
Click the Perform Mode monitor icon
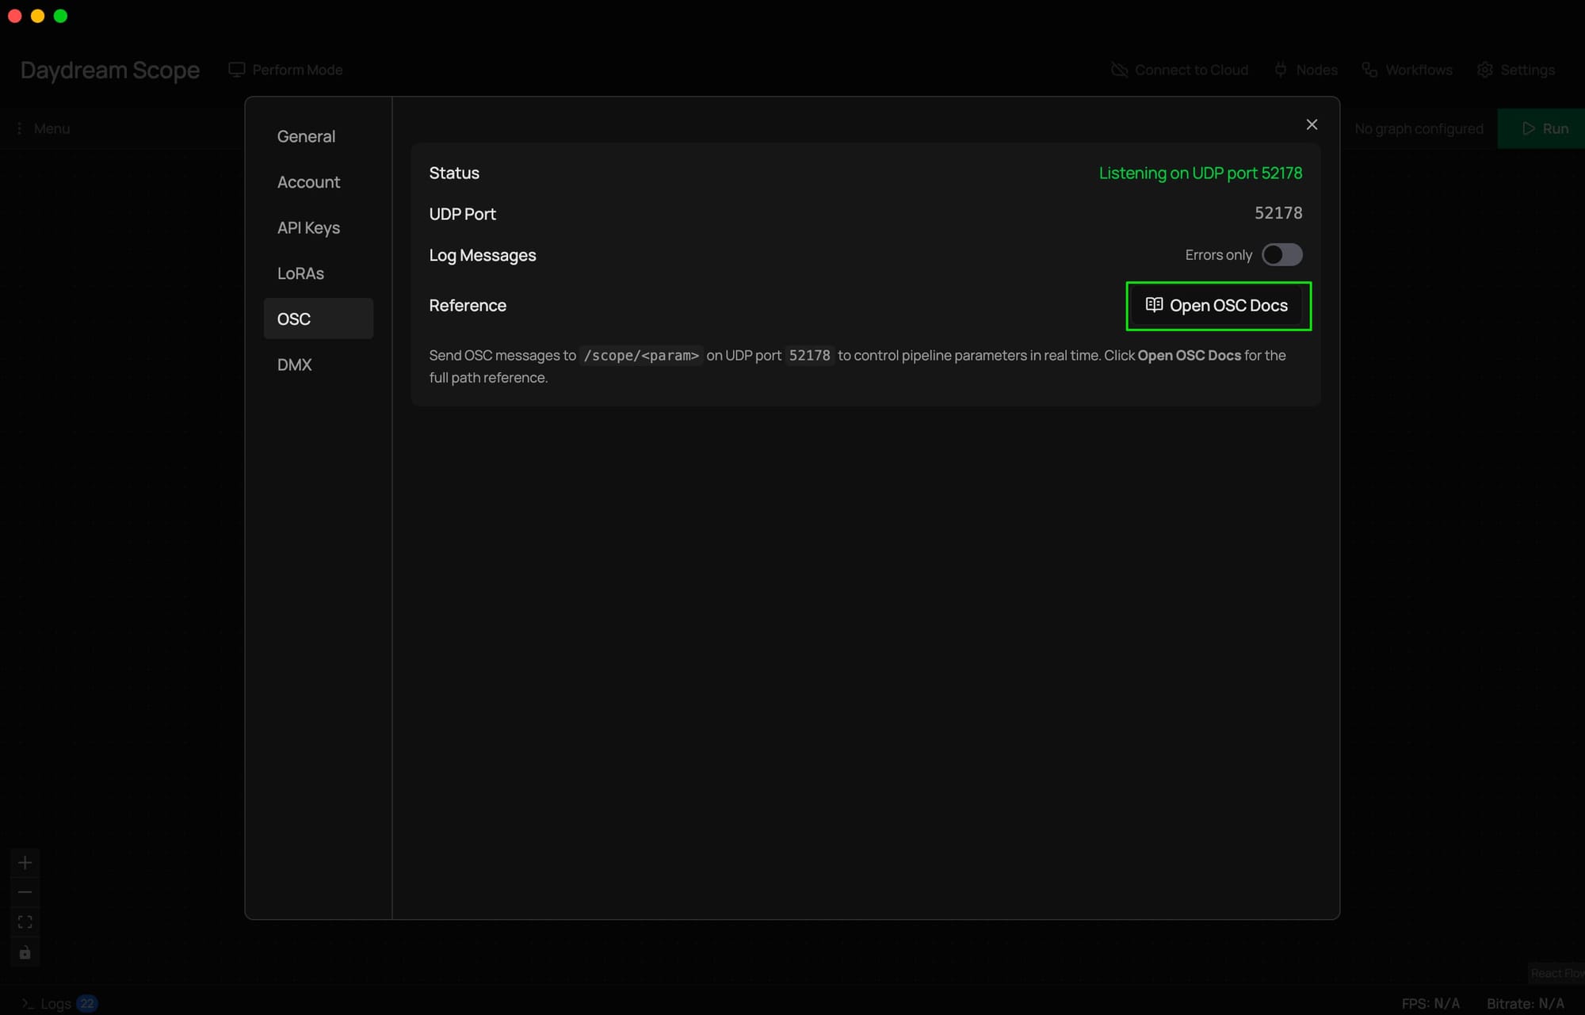pos(236,70)
